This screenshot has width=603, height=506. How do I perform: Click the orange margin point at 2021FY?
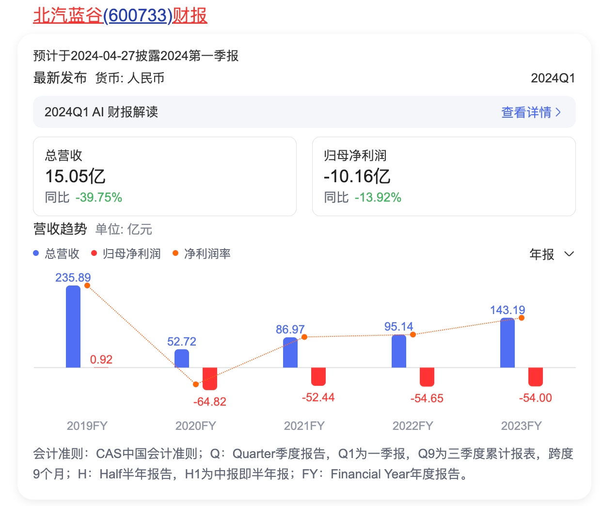(304, 337)
